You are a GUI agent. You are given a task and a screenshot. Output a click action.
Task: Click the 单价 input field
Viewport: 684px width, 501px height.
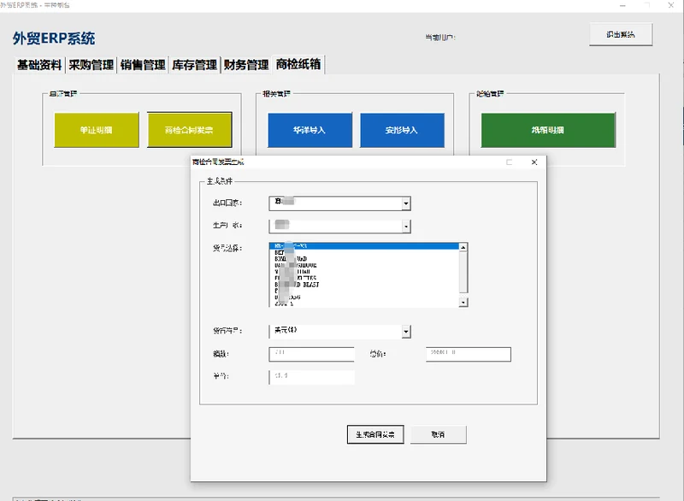point(311,377)
